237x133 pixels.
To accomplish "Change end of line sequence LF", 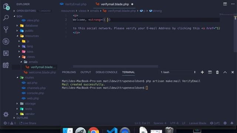I will click(184, 123).
